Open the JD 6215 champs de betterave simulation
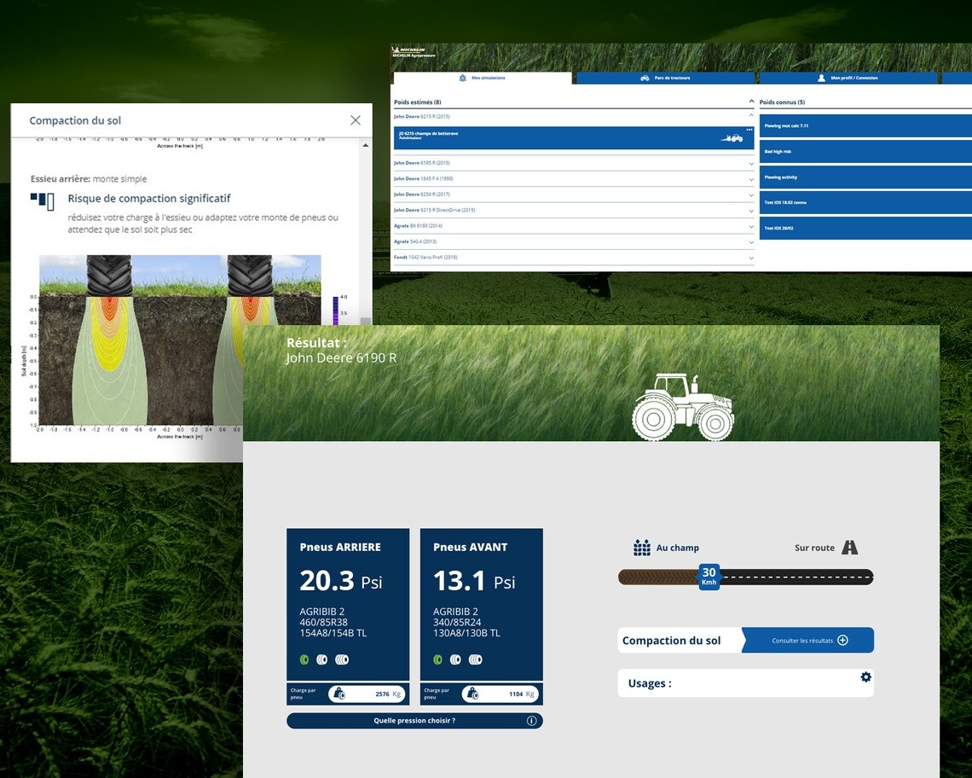This screenshot has width=972, height=778. click(x=574, y=137)
